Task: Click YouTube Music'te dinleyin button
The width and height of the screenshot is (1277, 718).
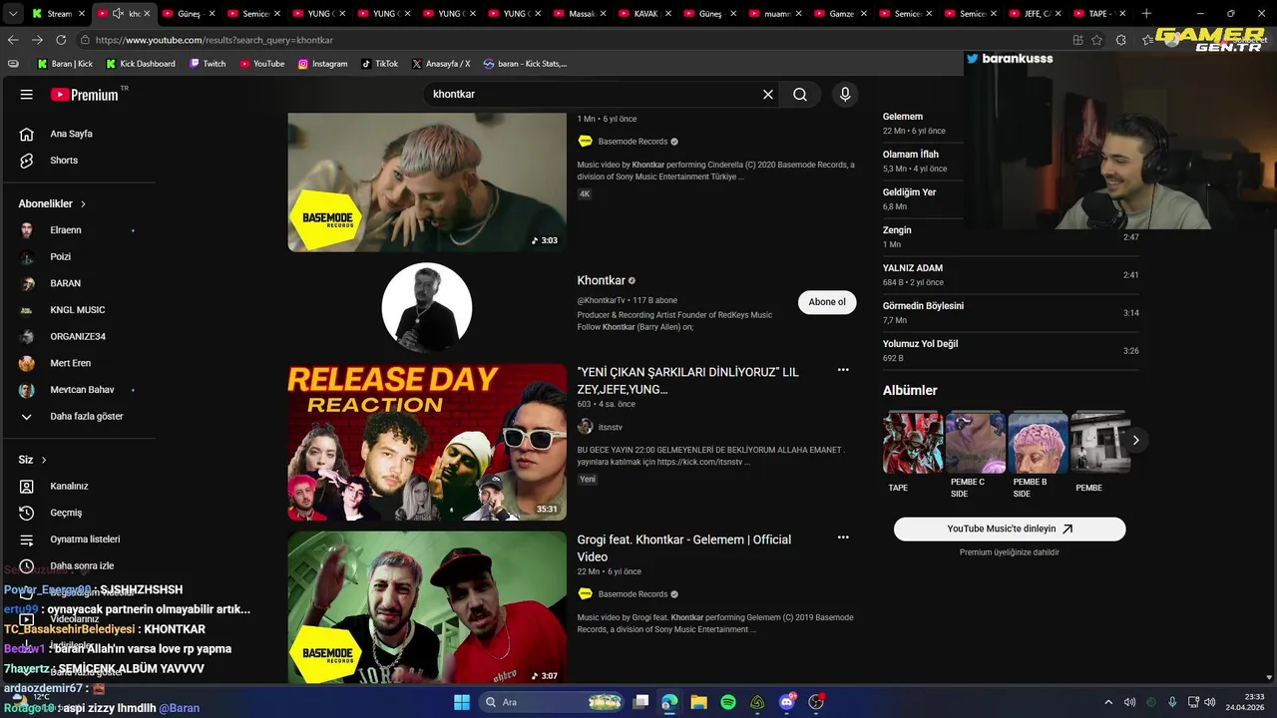Action: (1010, 529)
